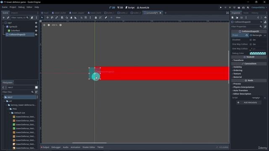Screen dimensions: 269x151
Task: Switch to the Script workspace
Action: click(130, 8)
